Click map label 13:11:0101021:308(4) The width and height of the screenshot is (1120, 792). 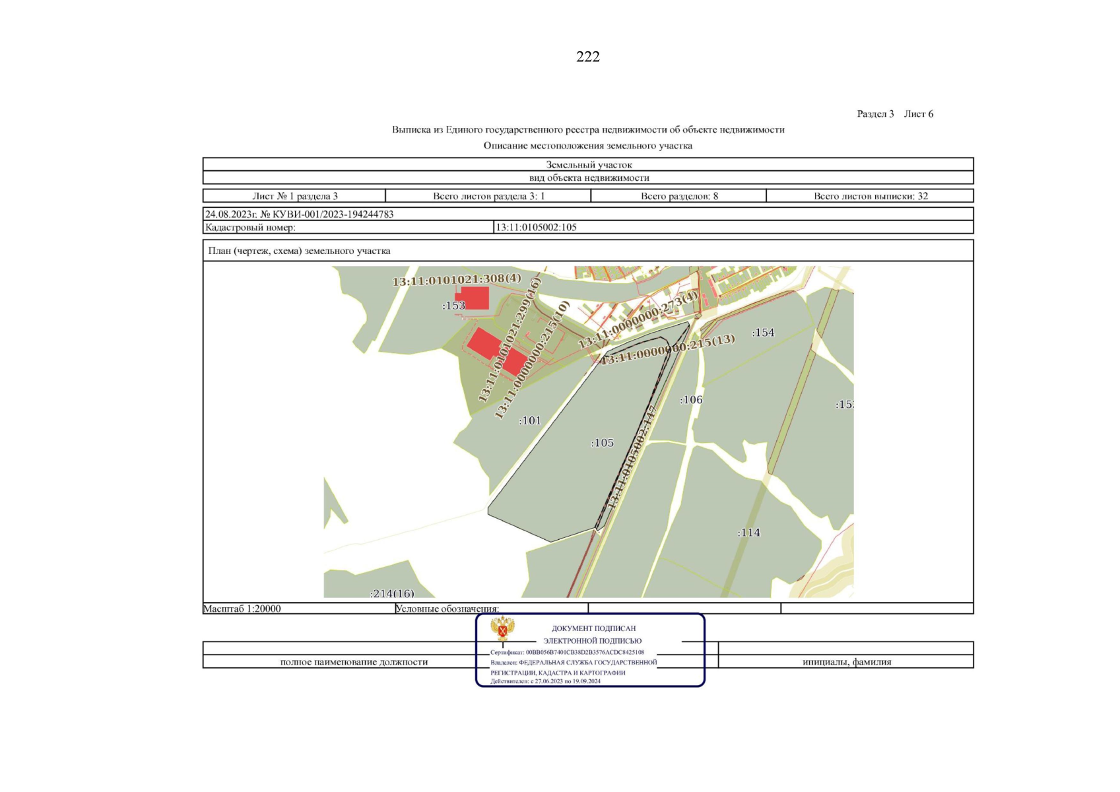coord(457,280)
